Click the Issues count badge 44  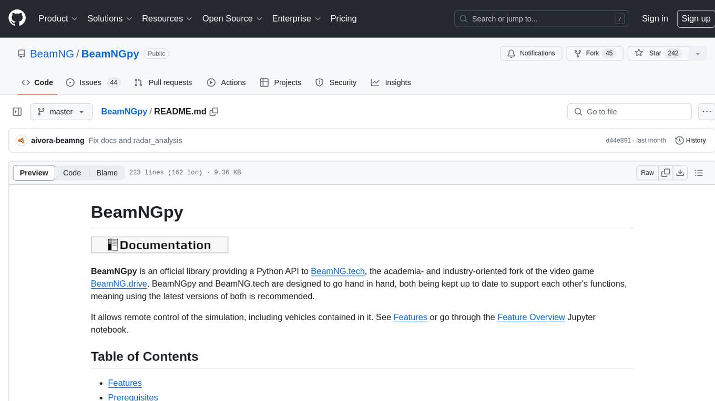pyautogui.click(x=114, y=82)
